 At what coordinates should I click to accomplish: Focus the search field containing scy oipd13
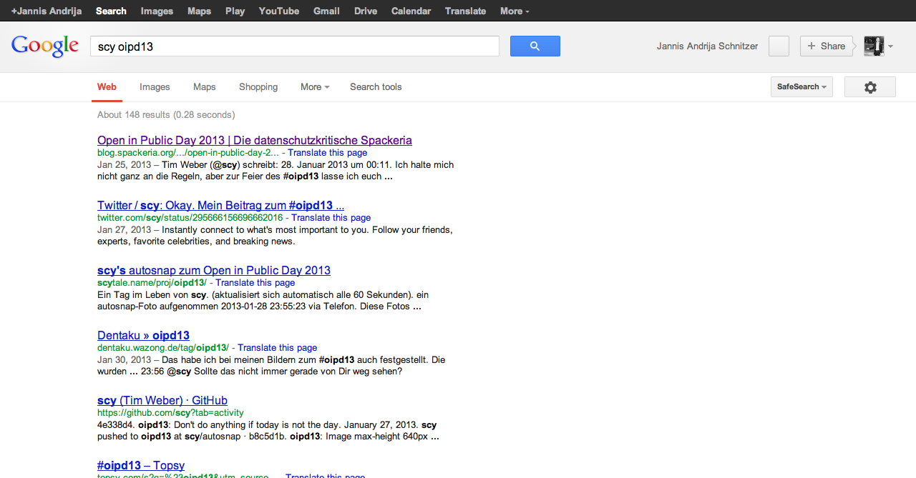294,46
